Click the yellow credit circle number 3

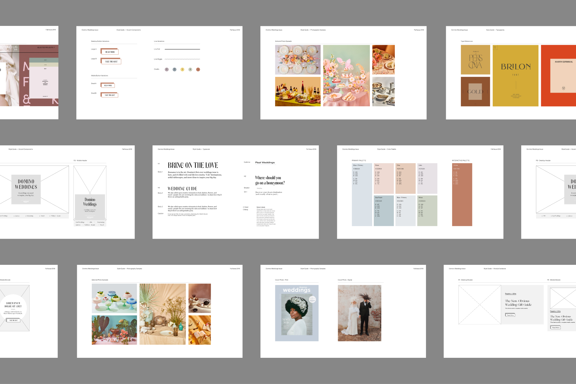[x=182, y=69]
